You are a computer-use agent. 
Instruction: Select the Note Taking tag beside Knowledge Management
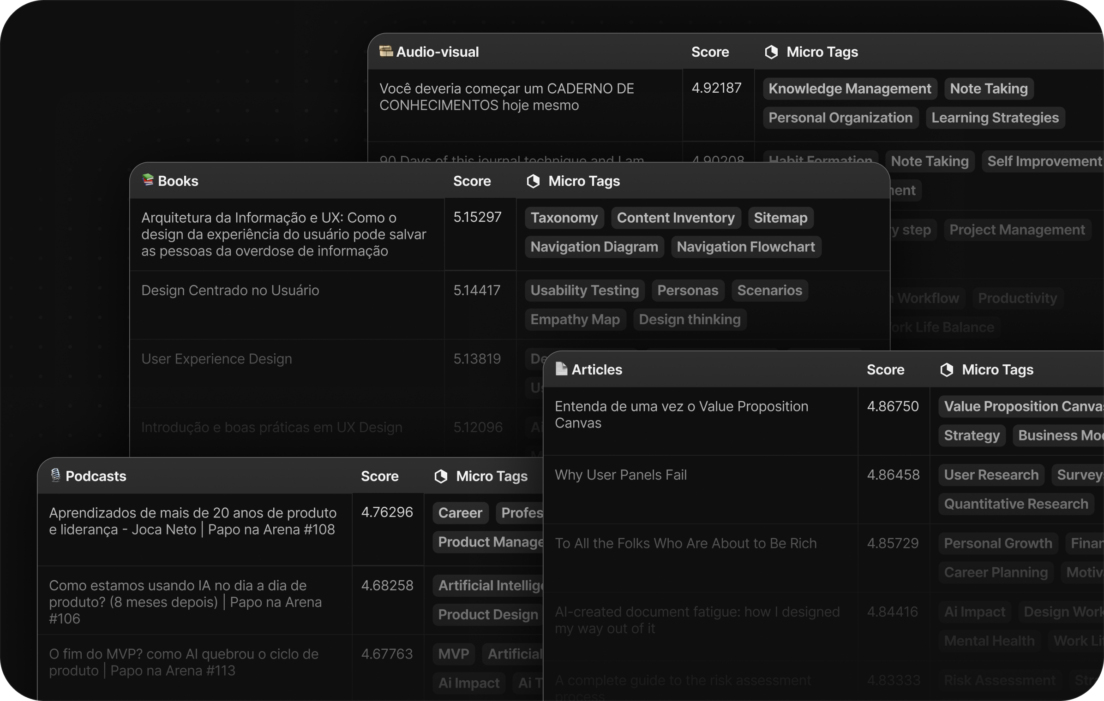tap(989, 89)
